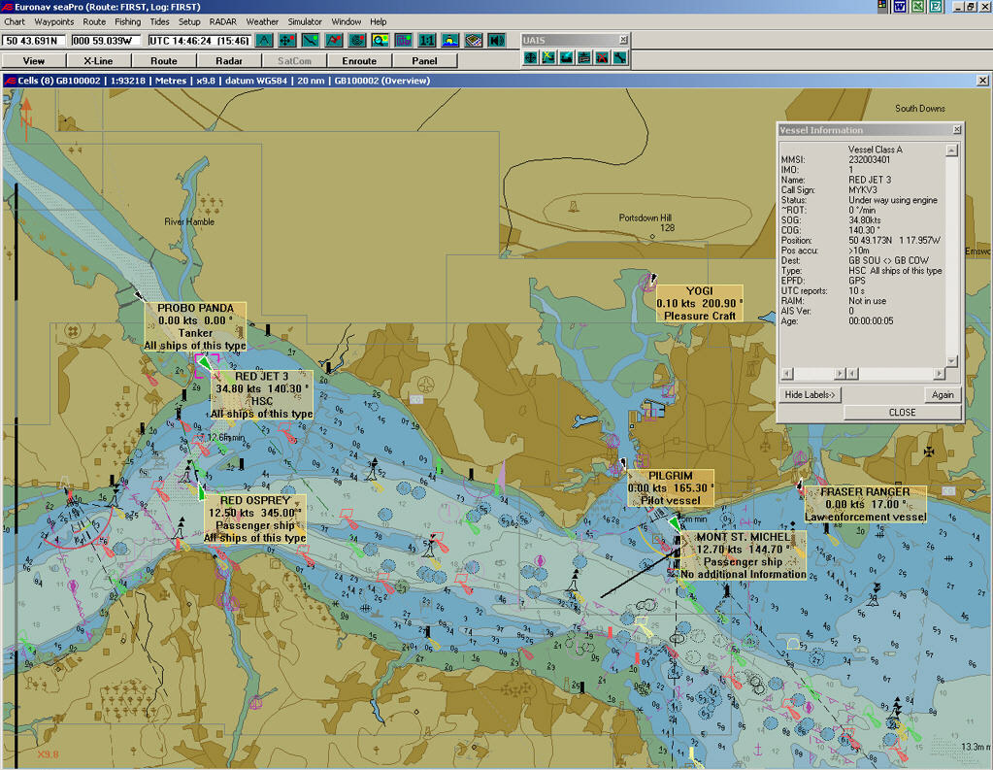
Task: Click the rightmost horizontal scroll arrow in Vessel Information
Action: (940, 373)
